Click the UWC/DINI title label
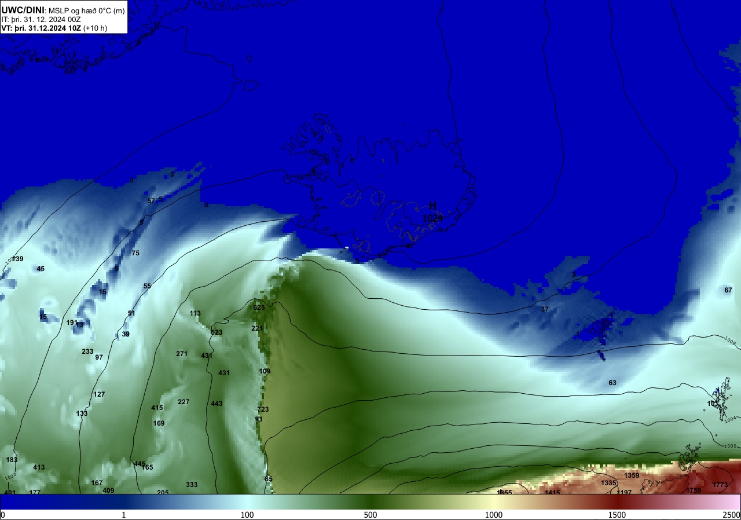Viewport: 741px width, 520px height. point(23,10)
